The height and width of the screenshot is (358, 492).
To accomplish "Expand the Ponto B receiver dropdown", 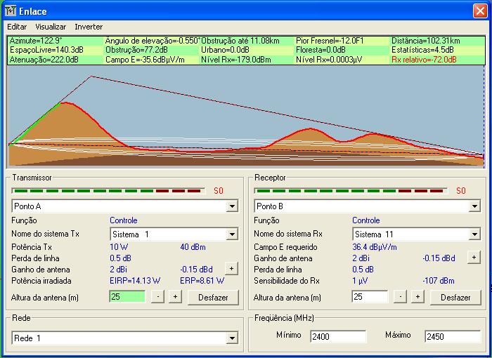I will (x=474, y=206).
